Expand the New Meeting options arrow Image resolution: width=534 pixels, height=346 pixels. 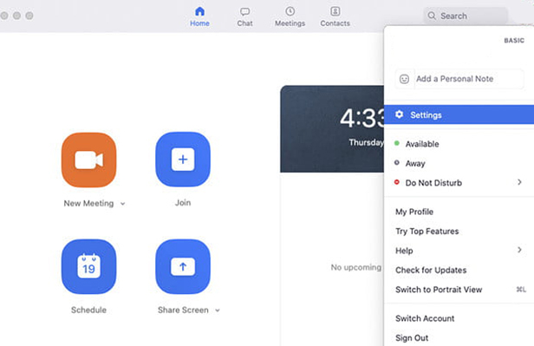point(122,204)
